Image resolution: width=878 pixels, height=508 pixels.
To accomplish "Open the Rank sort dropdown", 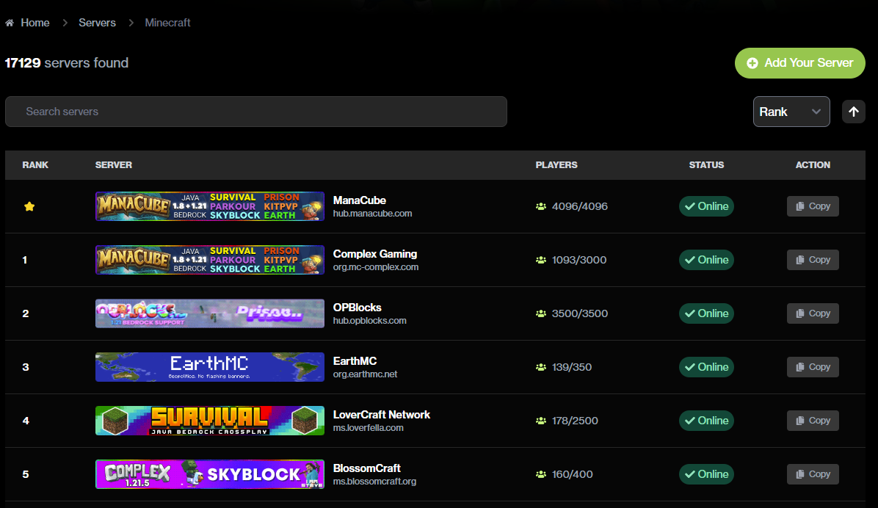I will [791, 112].
